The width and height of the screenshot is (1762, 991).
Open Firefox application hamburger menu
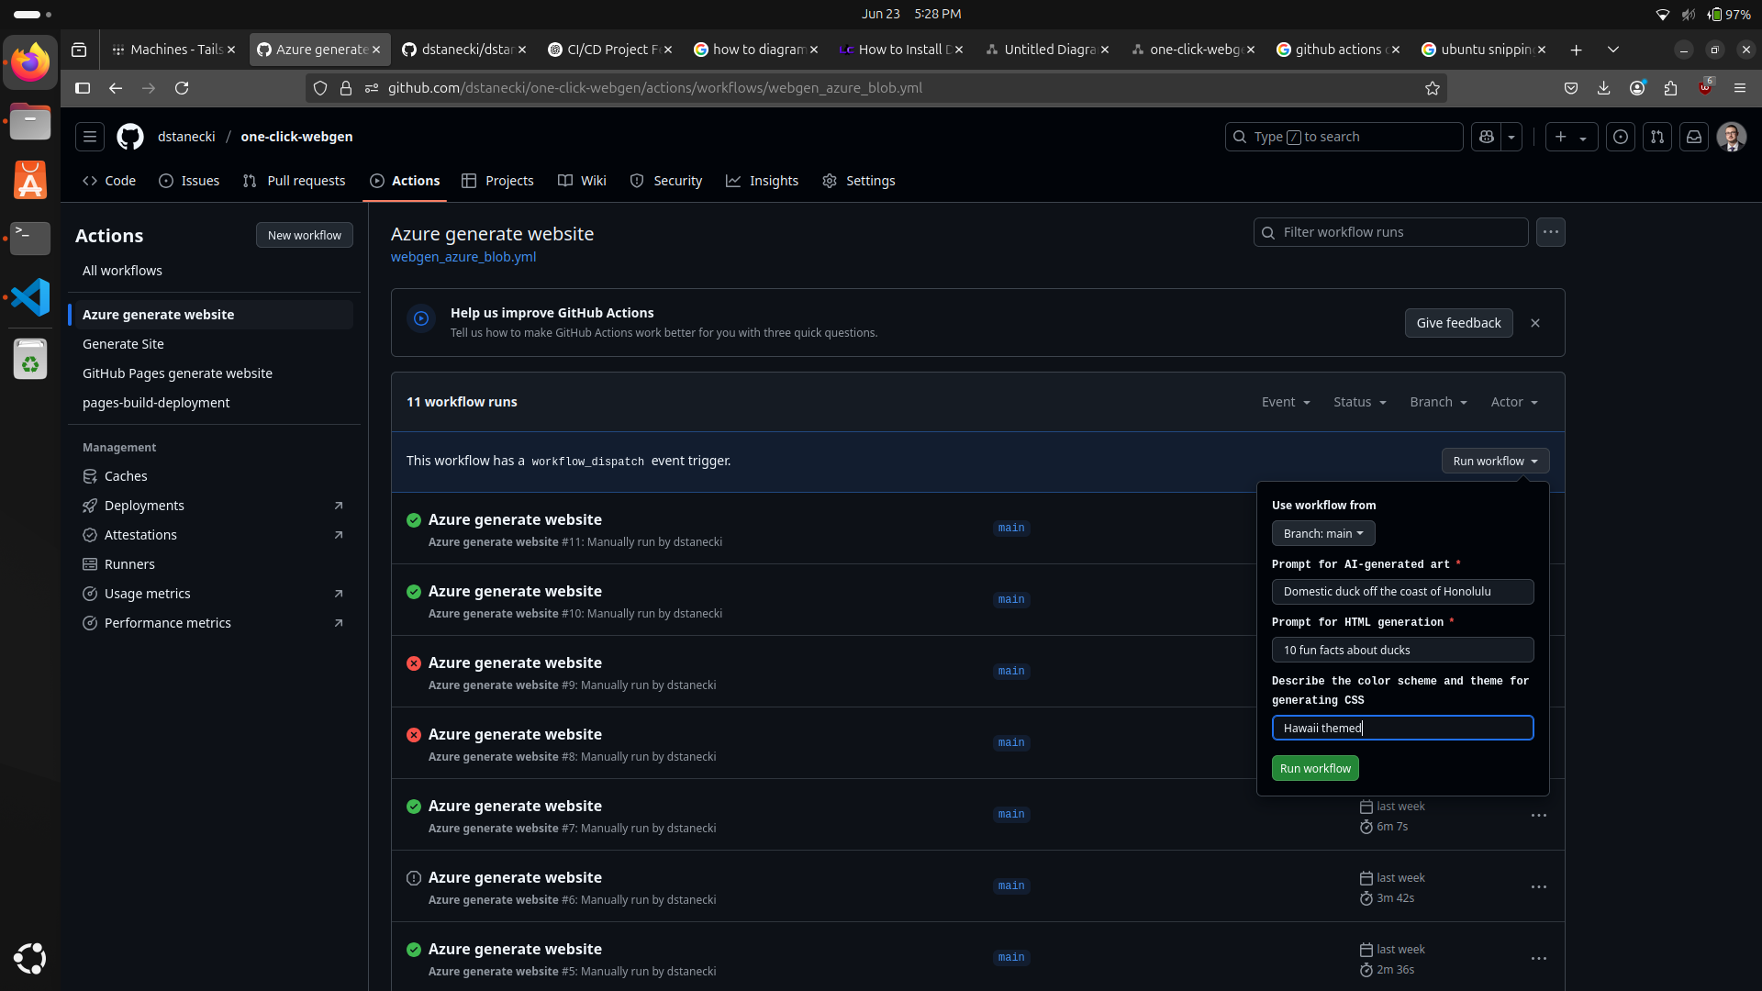click(1740, 88)
